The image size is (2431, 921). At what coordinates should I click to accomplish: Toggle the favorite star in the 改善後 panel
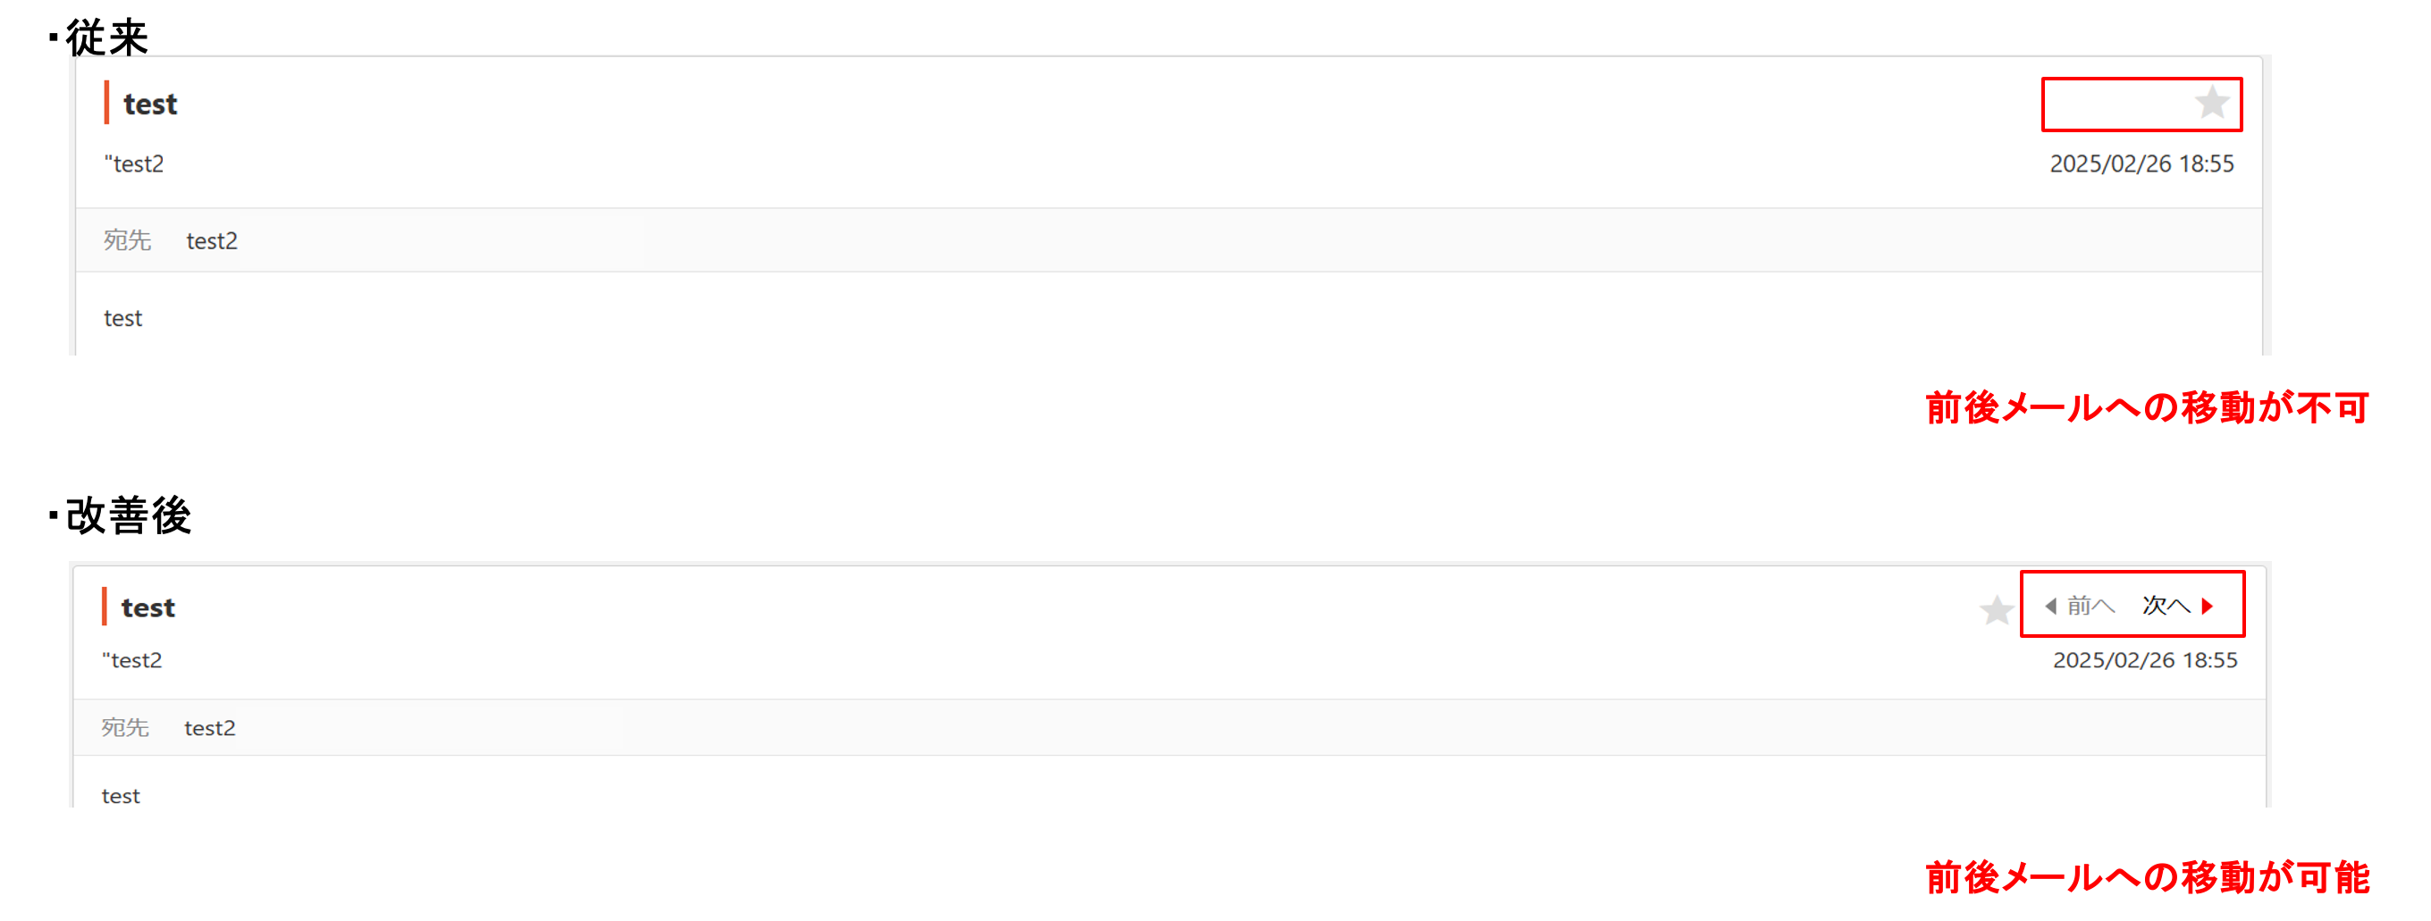click(x=1996, y=609)
